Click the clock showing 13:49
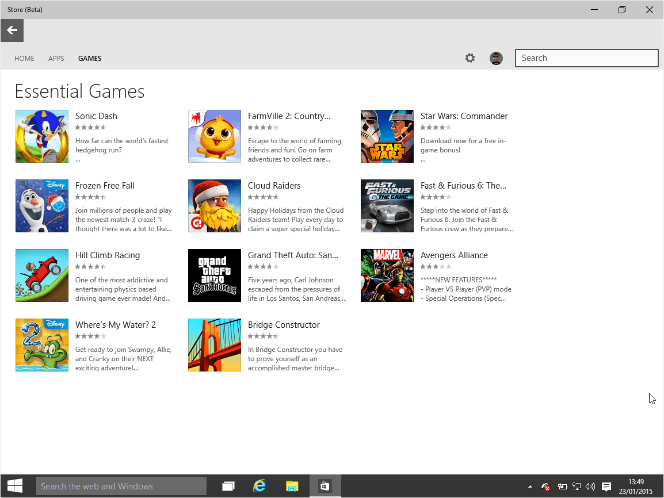Image resolution: width=664 pixels, height=498 pixels. [636, 482]
